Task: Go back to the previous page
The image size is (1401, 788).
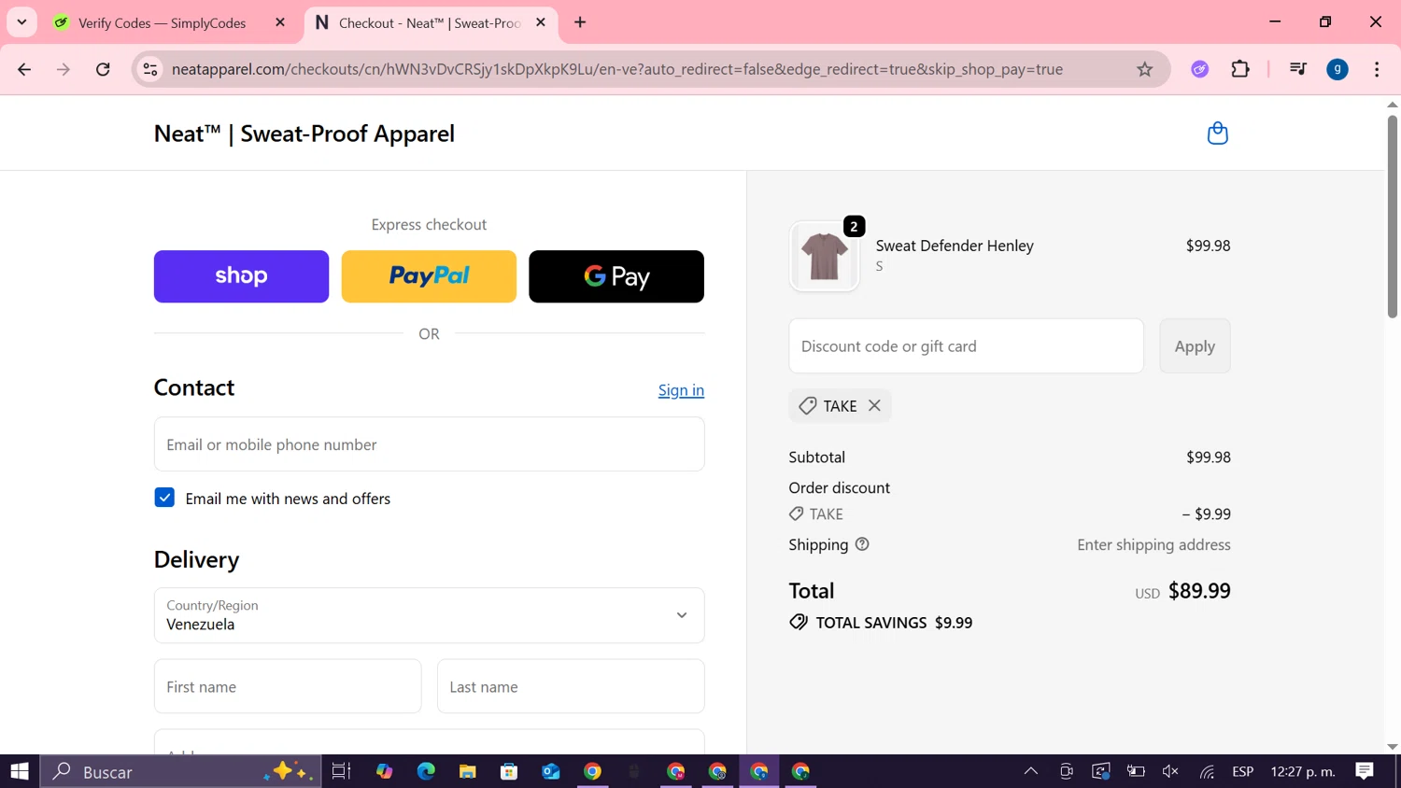Action: pos(24,69)
